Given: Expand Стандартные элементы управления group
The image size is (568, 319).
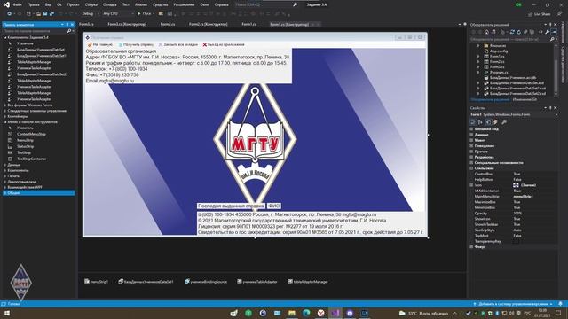Looking at the screenshot, I should coord(5,111).
